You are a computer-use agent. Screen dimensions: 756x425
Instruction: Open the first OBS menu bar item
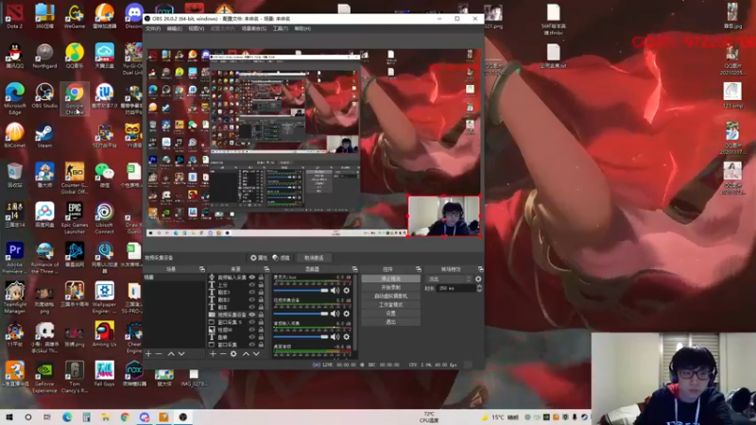coord(153,29)
